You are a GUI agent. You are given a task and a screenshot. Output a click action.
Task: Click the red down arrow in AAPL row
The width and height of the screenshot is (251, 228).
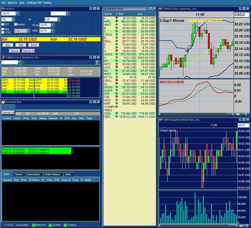(116, 21)
